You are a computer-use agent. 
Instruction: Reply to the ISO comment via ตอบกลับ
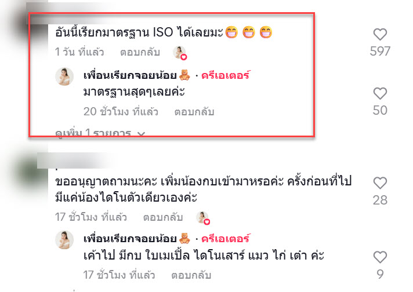pyautogui.click(x=140, y=52)
